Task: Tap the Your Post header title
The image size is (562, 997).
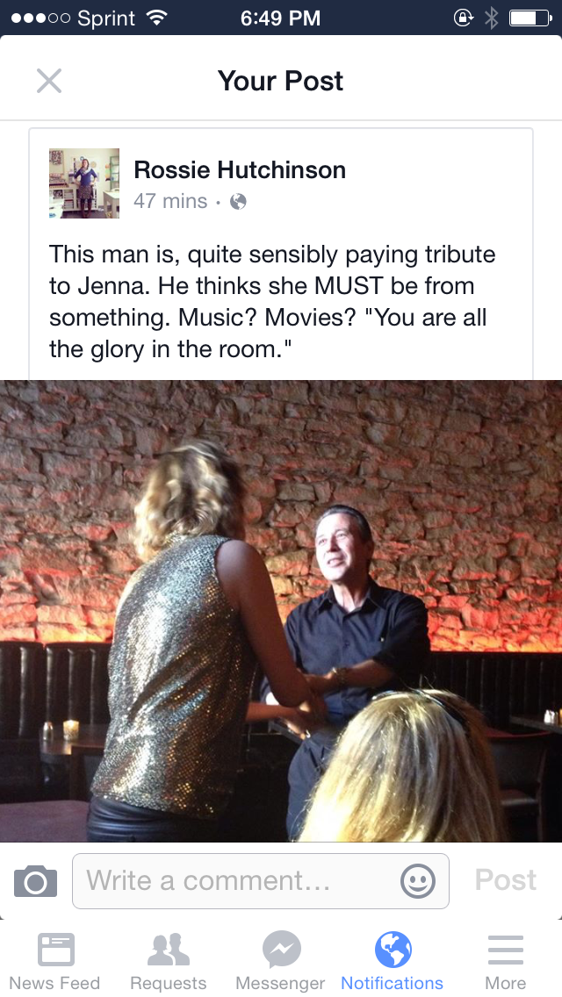Action: [x=281, y=81]
